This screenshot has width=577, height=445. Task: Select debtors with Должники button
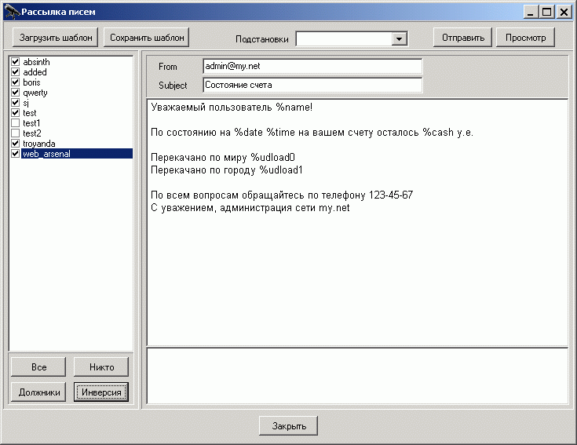click(x=38, y=392)
